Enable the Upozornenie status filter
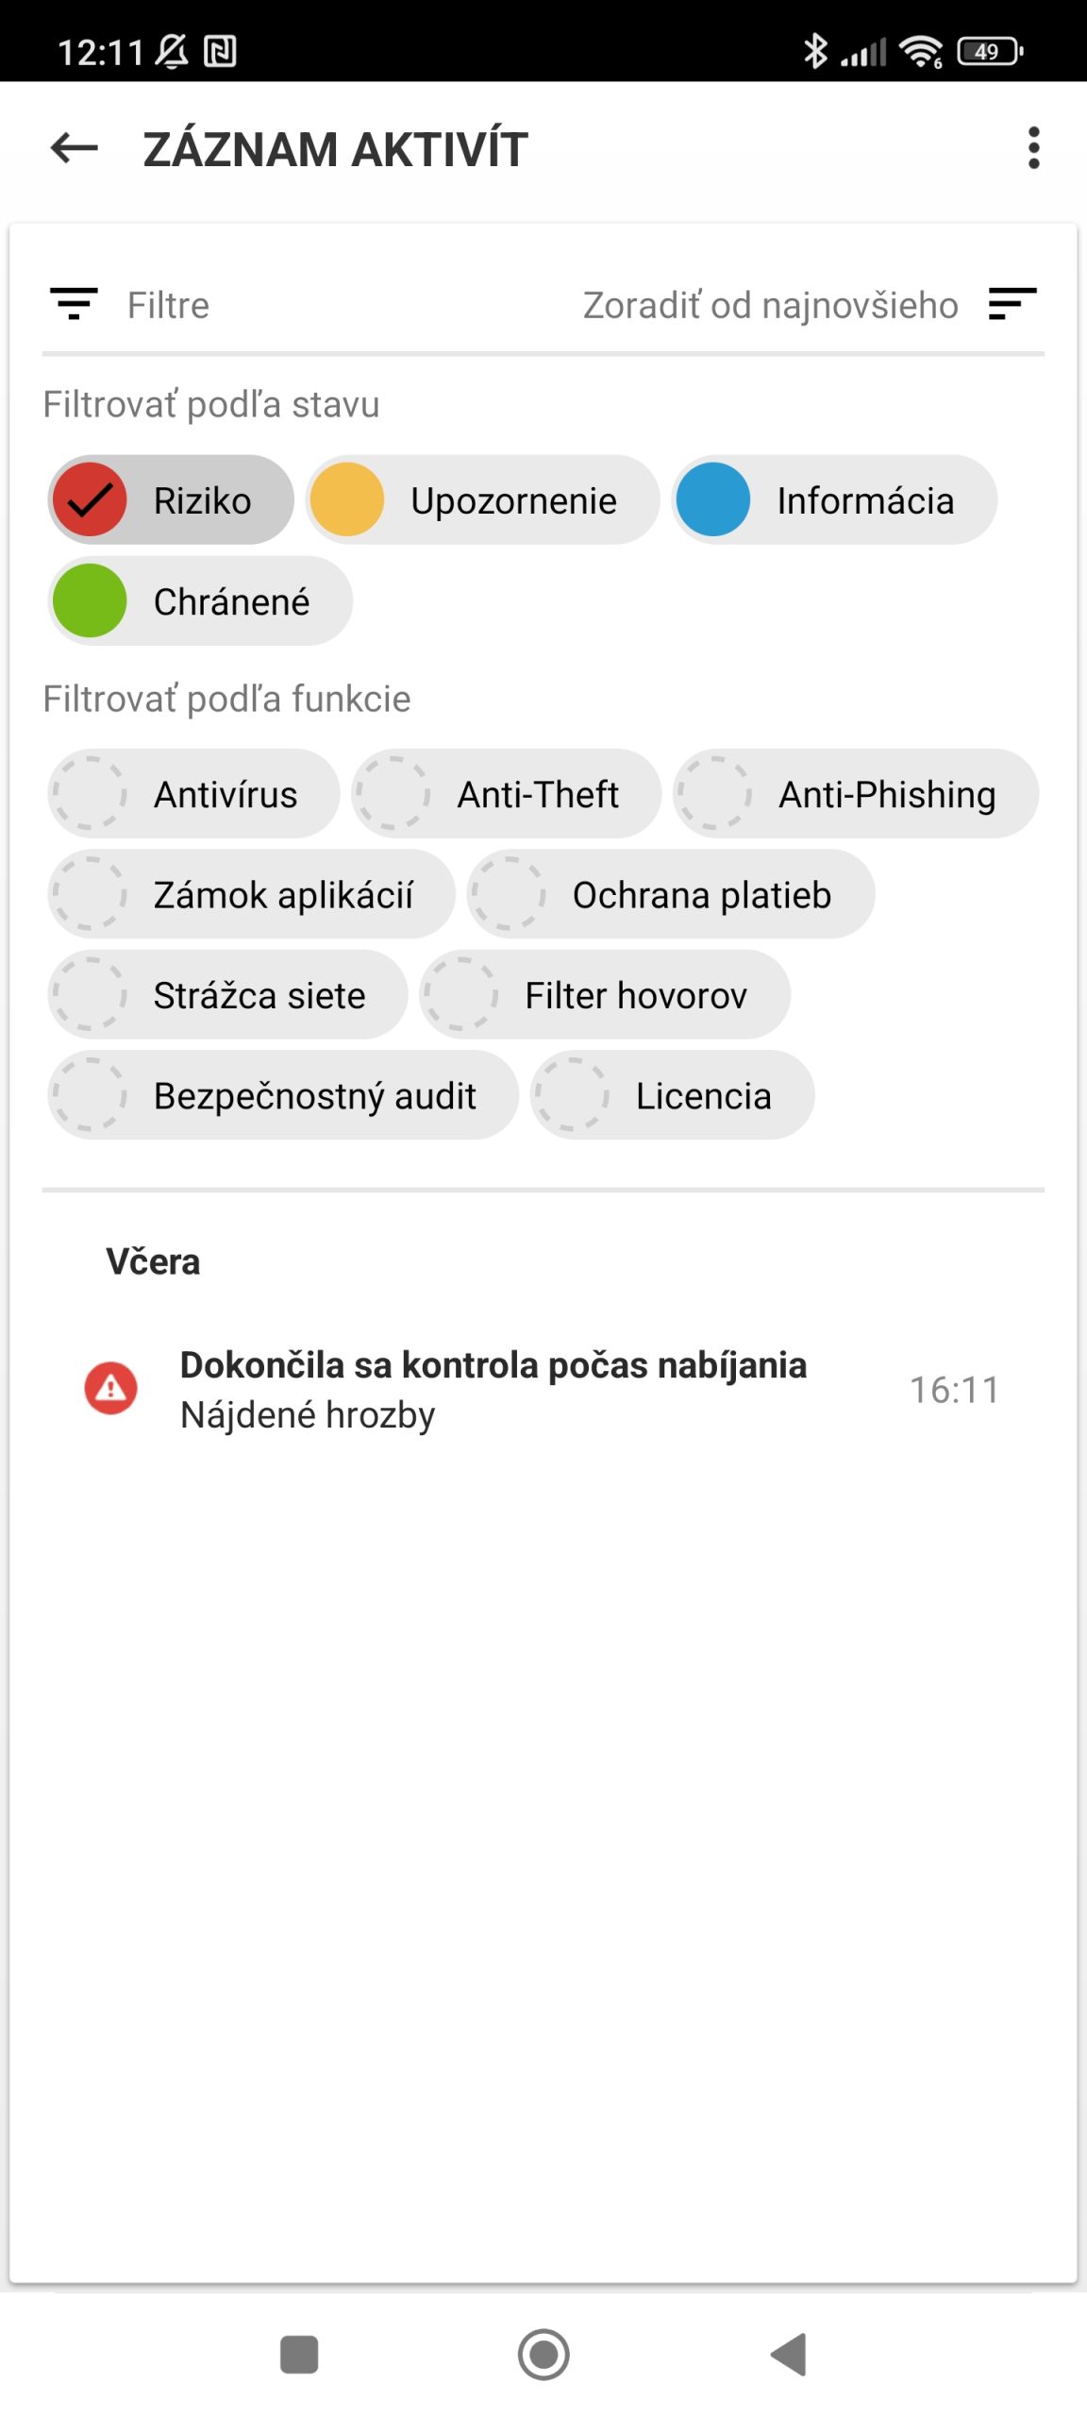 [482, 500]
